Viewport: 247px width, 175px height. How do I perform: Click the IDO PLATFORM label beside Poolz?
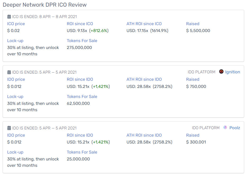pyautogui.click(x=205, y=128)
